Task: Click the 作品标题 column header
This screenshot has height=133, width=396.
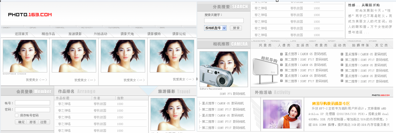Action: click(x=63, y=98)
